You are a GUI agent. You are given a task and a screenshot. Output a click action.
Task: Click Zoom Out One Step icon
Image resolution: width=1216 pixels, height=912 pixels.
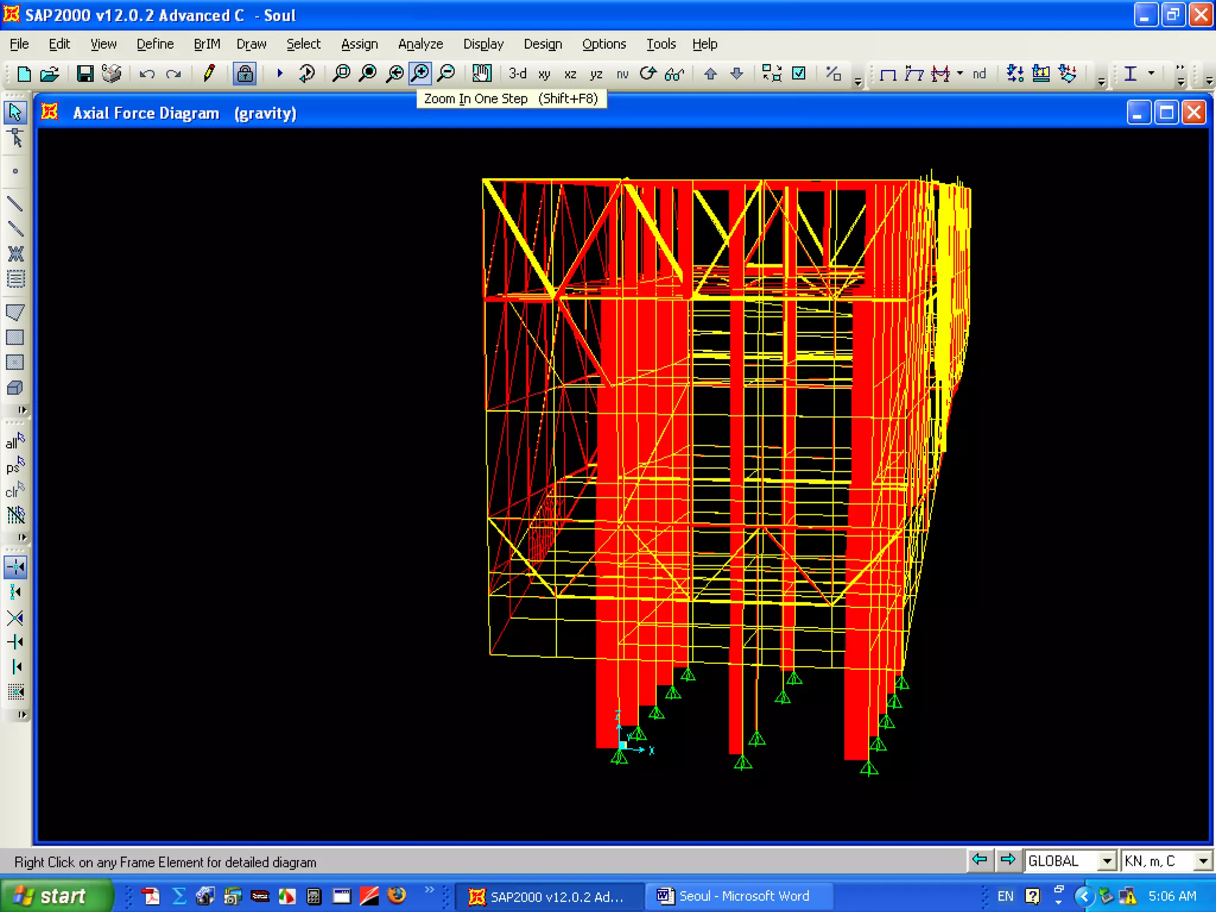[x=446, y=74]
